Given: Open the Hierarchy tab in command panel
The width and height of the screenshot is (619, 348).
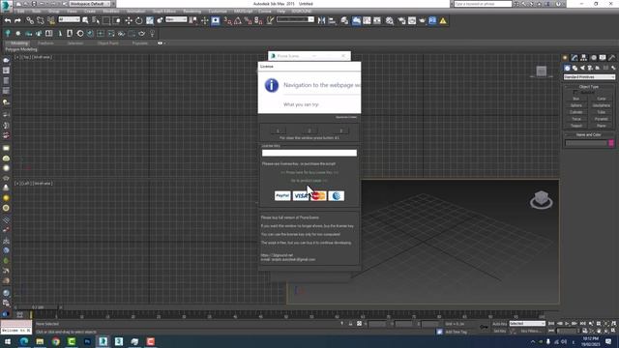Looking at the screenshot, I should (584, 58).
